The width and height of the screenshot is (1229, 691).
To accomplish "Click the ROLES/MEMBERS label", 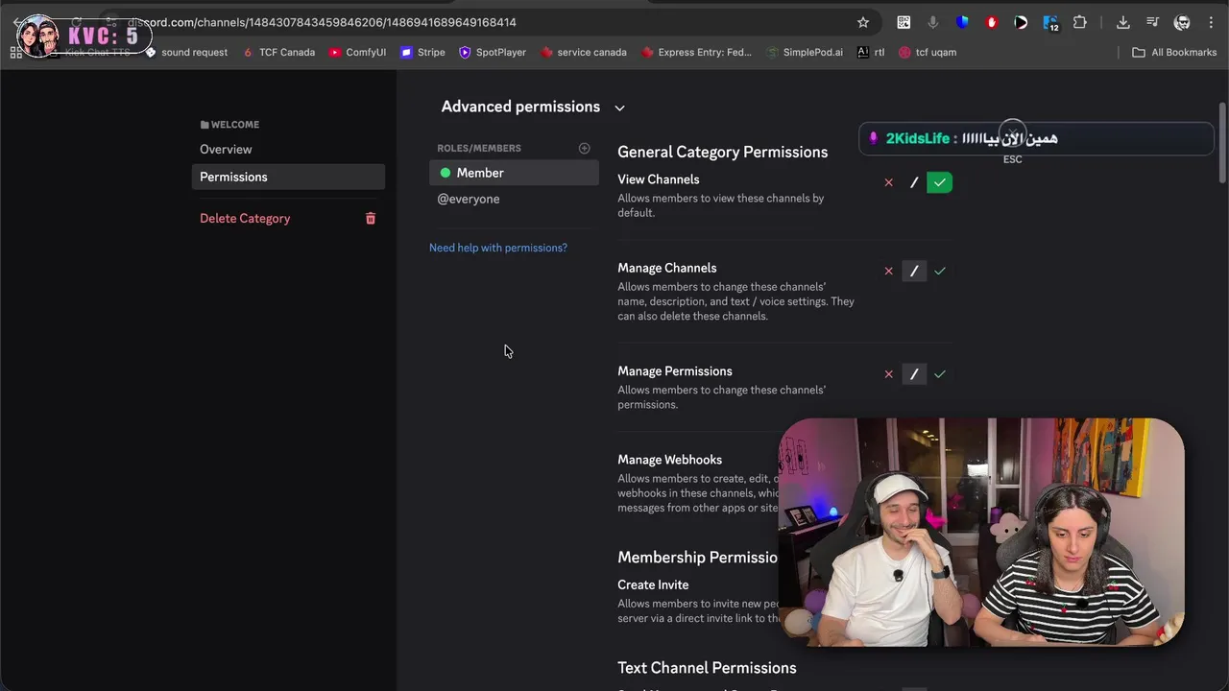I will (x=479, y=148).
